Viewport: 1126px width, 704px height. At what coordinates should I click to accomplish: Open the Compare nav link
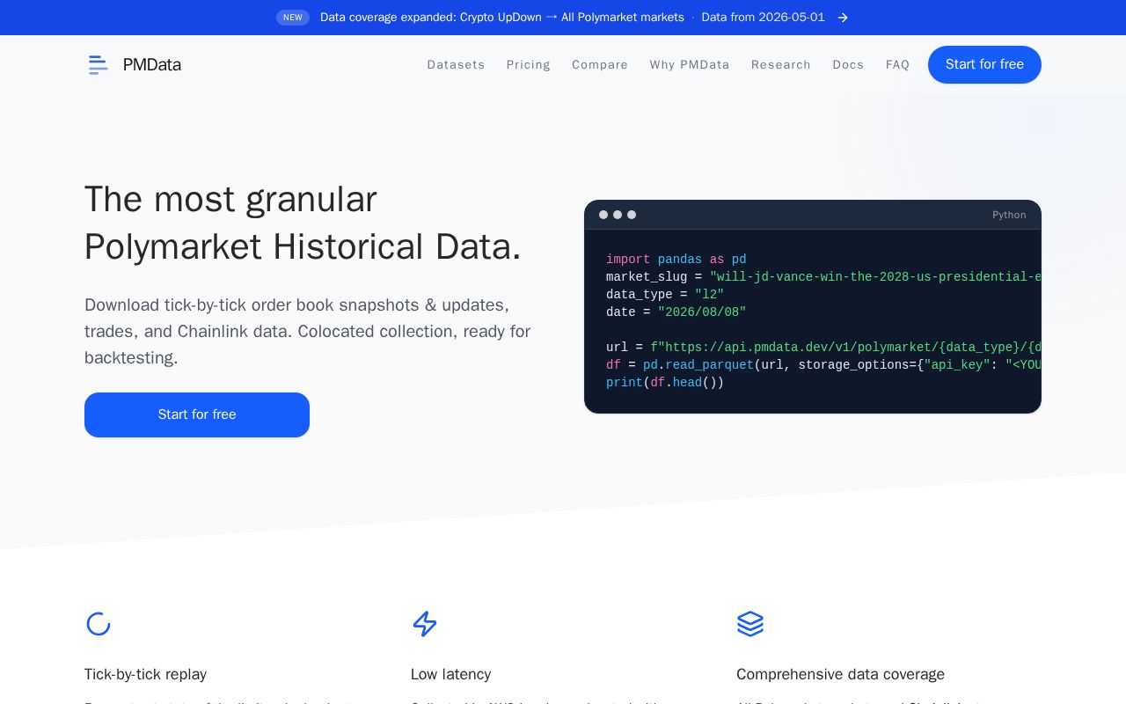click(x=600, y=64)
